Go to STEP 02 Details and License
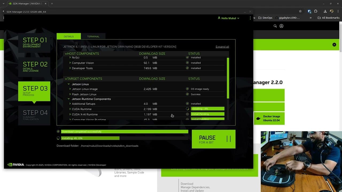This screenshot has height=192, width=342. tap(34, 67)
